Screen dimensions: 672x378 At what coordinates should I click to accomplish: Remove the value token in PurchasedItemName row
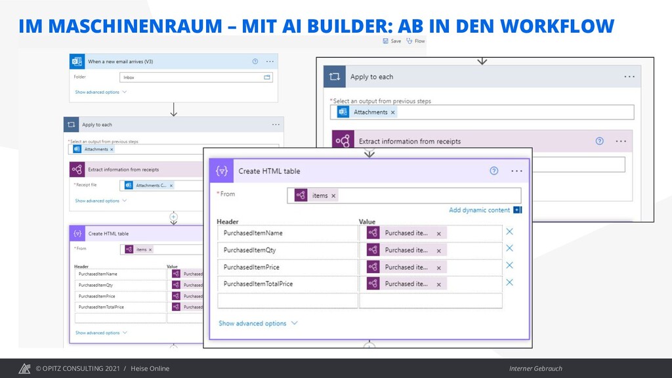click(439, 234)
